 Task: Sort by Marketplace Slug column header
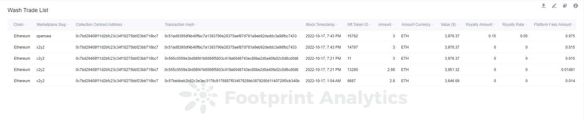51,25
